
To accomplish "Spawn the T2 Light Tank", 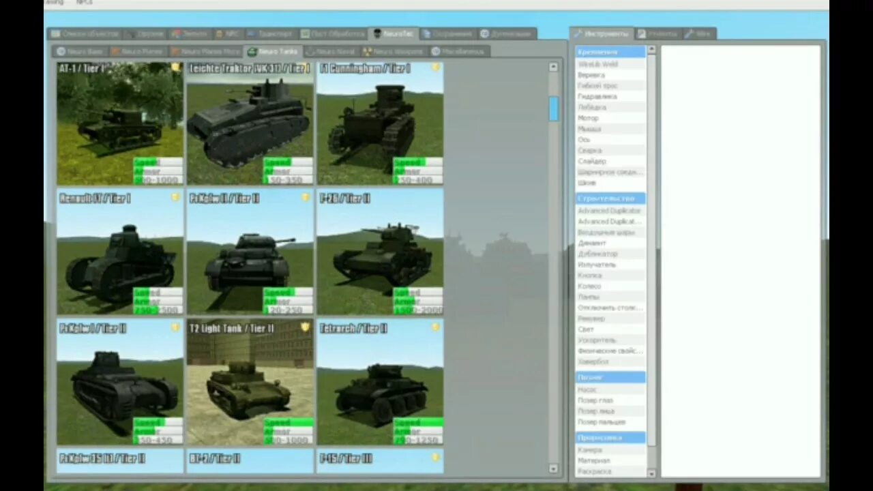I will click(250, 383).
